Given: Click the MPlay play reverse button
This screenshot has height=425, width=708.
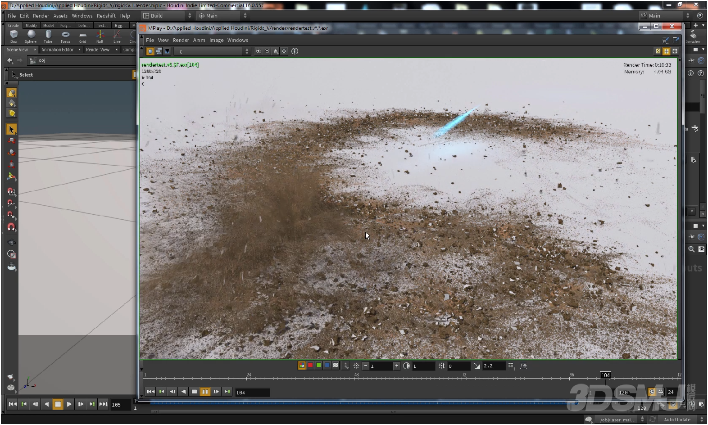Looking at the screenshot, I should coord(183,392).
